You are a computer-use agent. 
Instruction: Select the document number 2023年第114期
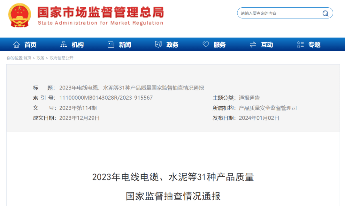pyautogui.click(x=78, y=108)
